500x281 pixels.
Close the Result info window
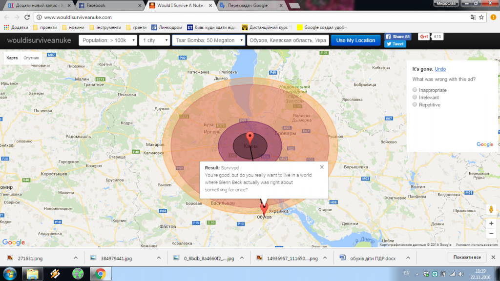(322, 167)
